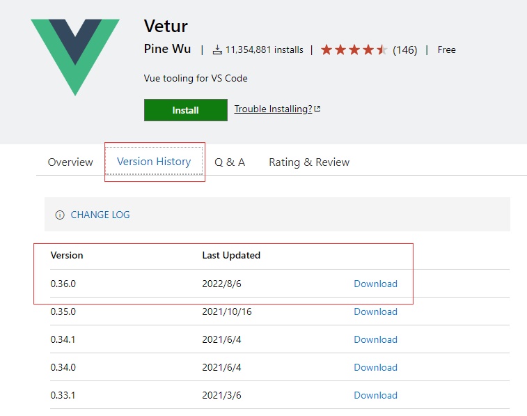Image resolution: width=527 pixels, height=416 pixels.
Task: Download version 0.33.1
Action: point(375,395)
